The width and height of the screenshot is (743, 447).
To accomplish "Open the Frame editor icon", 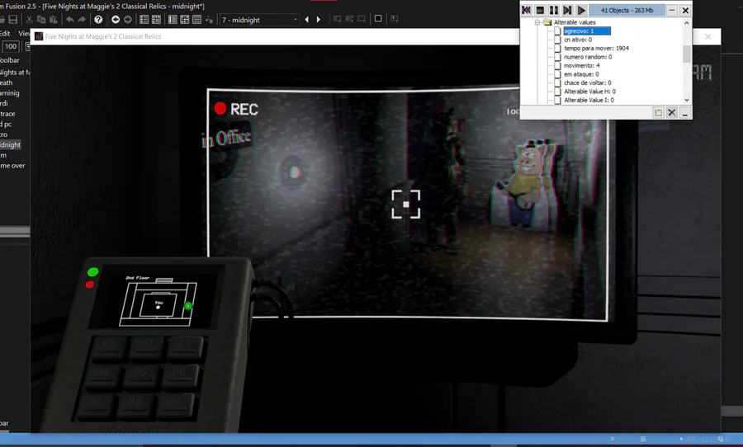I will coord(156,20).
